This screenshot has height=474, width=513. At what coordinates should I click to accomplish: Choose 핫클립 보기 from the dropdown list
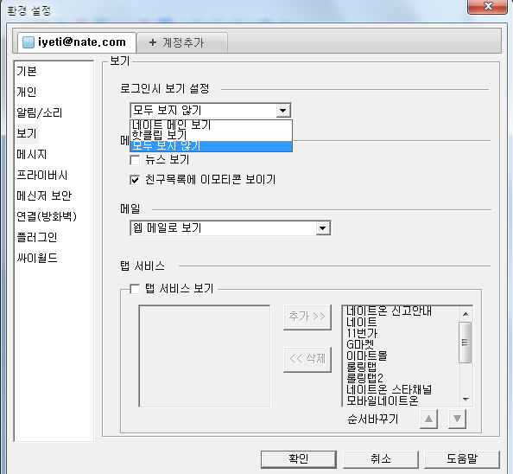coord(211,135)
